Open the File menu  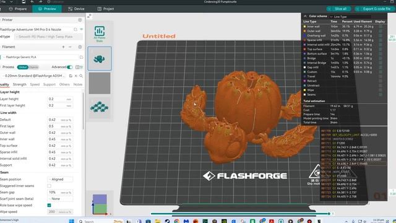coord(3,1)
